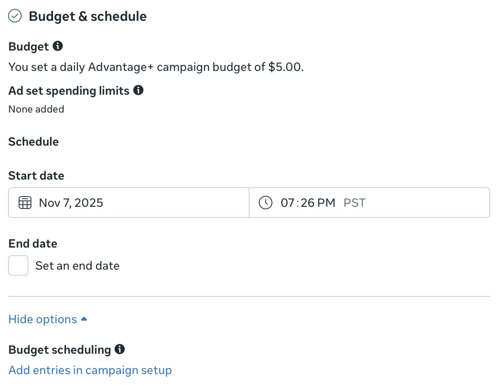The width and height of the screenshot is (499, 386).
Task: Click the Budget & schedule section header
Action: pos(87,16)
